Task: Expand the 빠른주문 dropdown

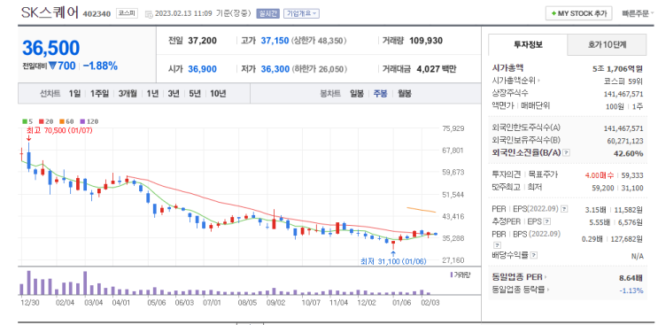Action: 638,13
